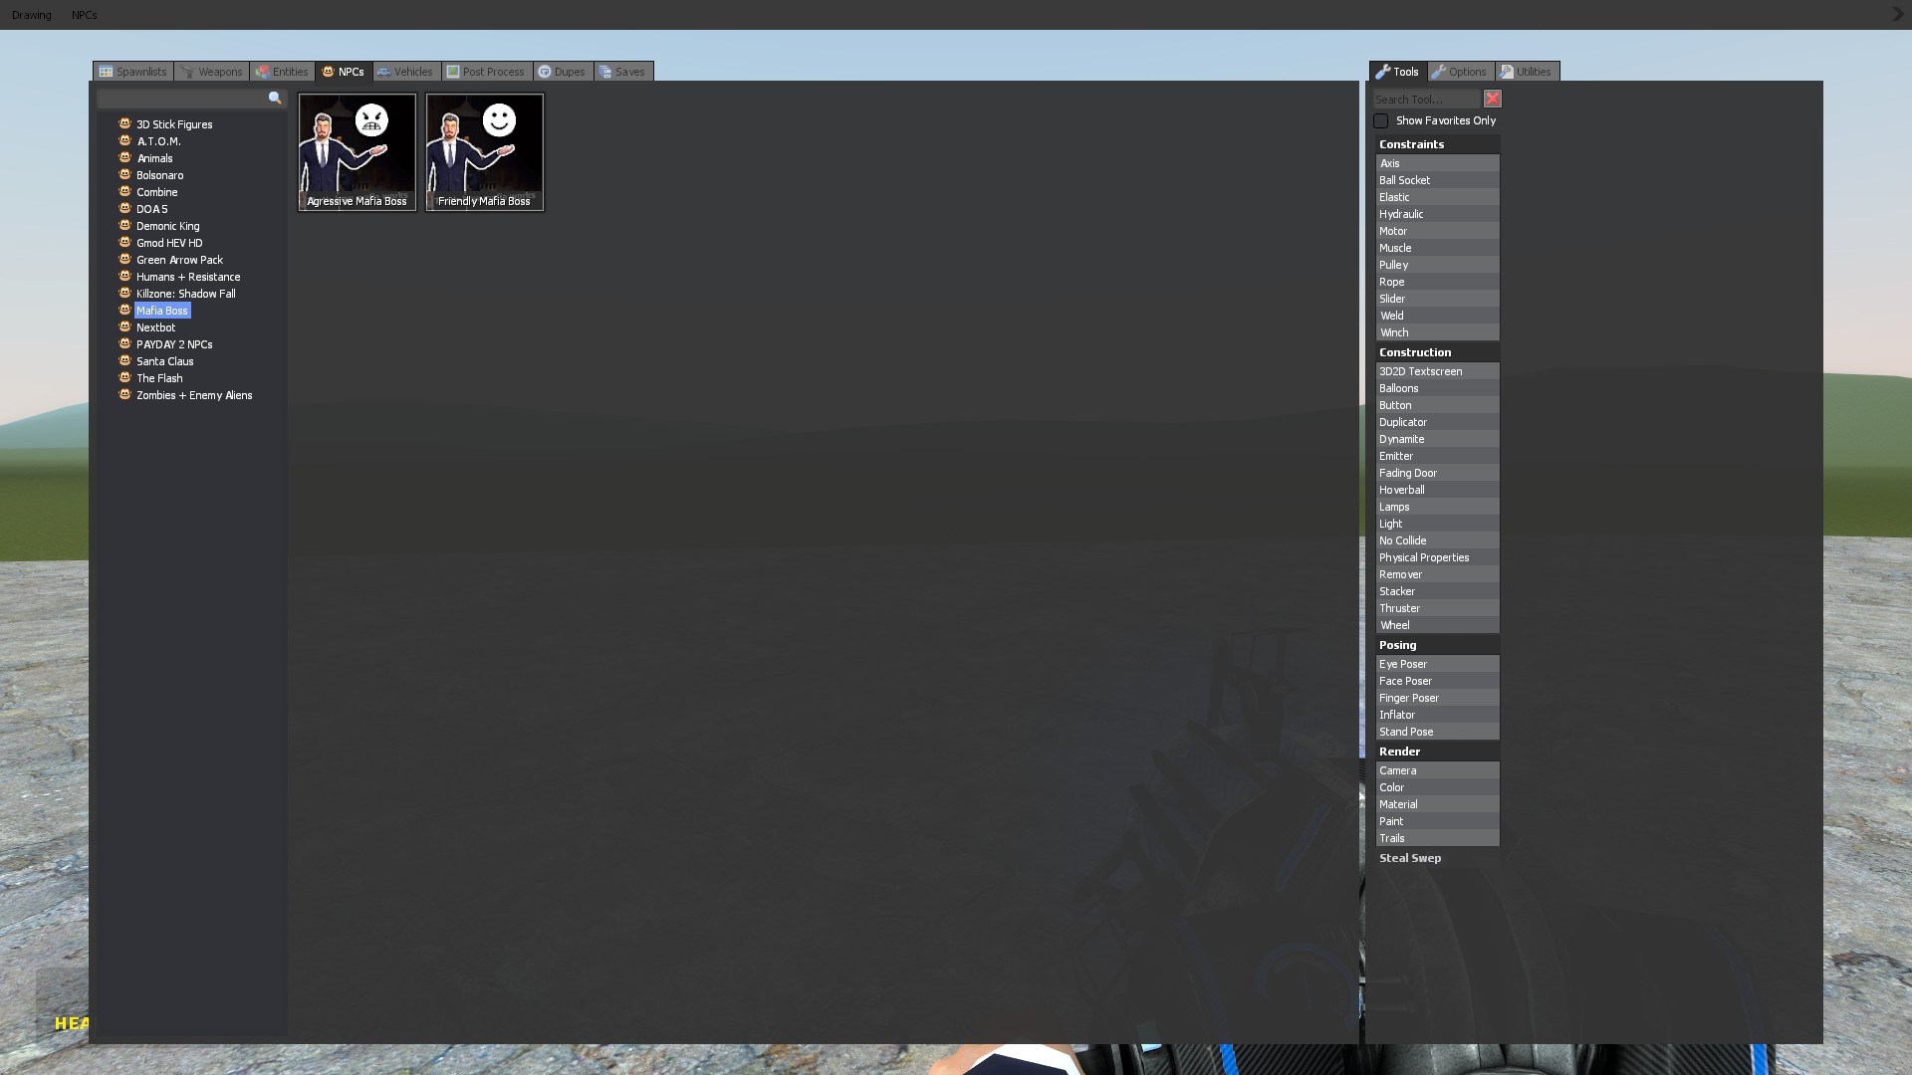Enable Show Favorites Only checkbox
The height and width of the screenshot is (1075, 1912).
1380,120
